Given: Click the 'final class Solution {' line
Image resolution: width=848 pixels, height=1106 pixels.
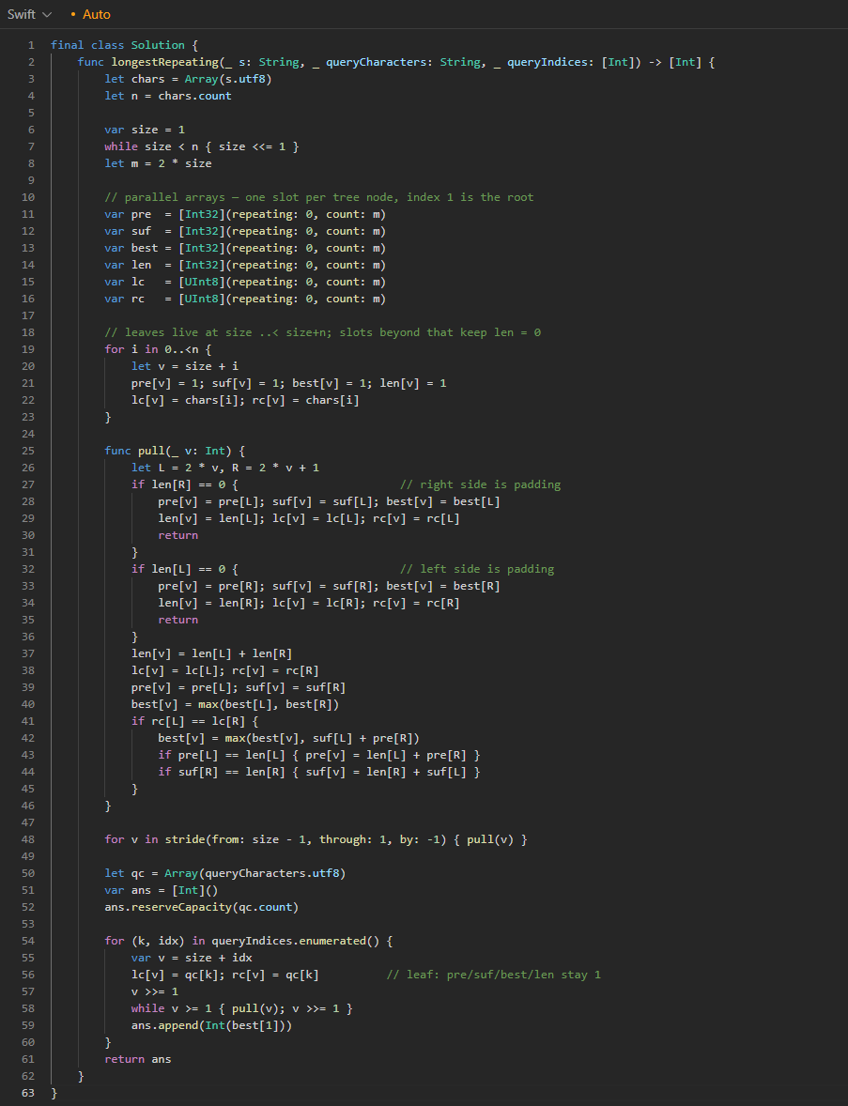Looking at the screenshot, I should 124,45.
